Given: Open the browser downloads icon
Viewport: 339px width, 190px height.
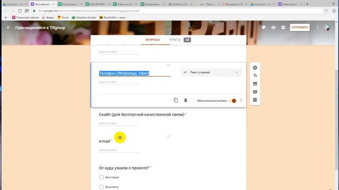Looking at the screenshot, I should coord(334,11).
